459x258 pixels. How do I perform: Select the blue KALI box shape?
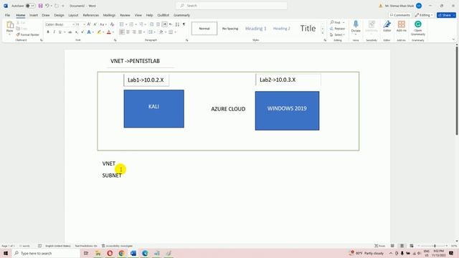click(154, 108)
